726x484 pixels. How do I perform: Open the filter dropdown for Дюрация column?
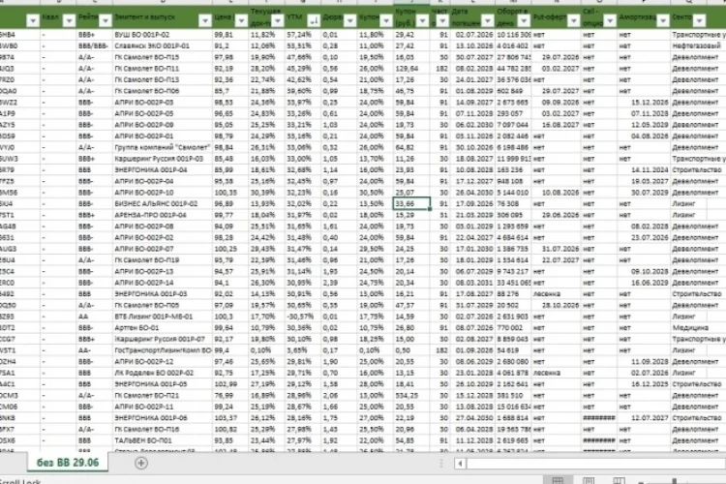point(350,21)
